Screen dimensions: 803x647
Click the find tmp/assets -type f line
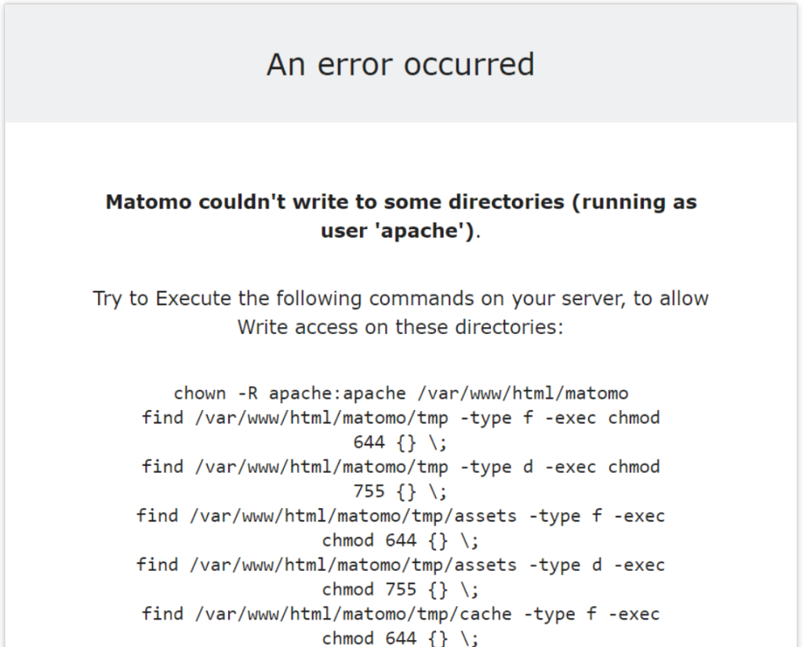[x=401, y=516]
